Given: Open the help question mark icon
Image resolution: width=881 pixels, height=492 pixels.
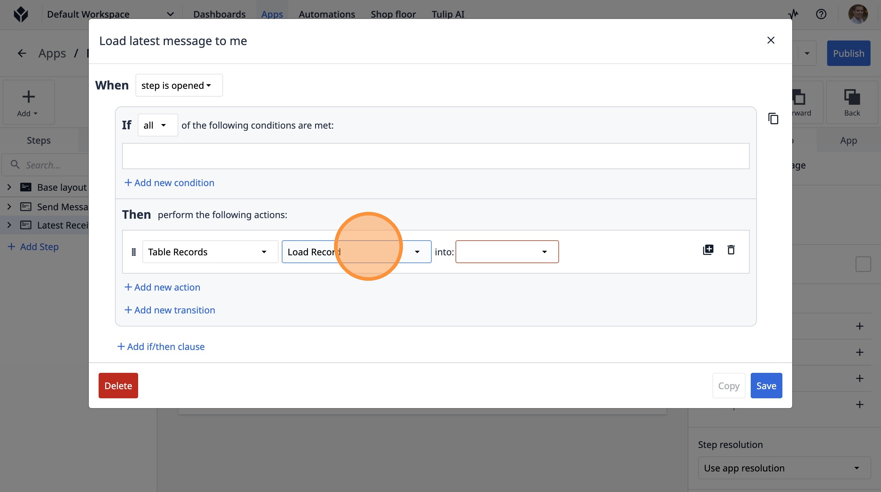Looking at the screenshot, I should [x=821, y=14].
